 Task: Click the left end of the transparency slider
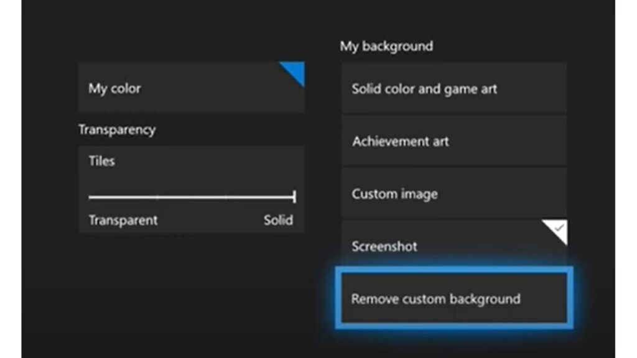[91, 197]
